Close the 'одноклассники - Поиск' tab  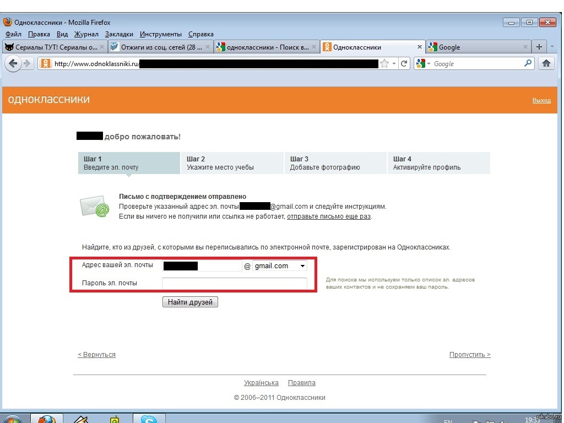tap(313, 47)
